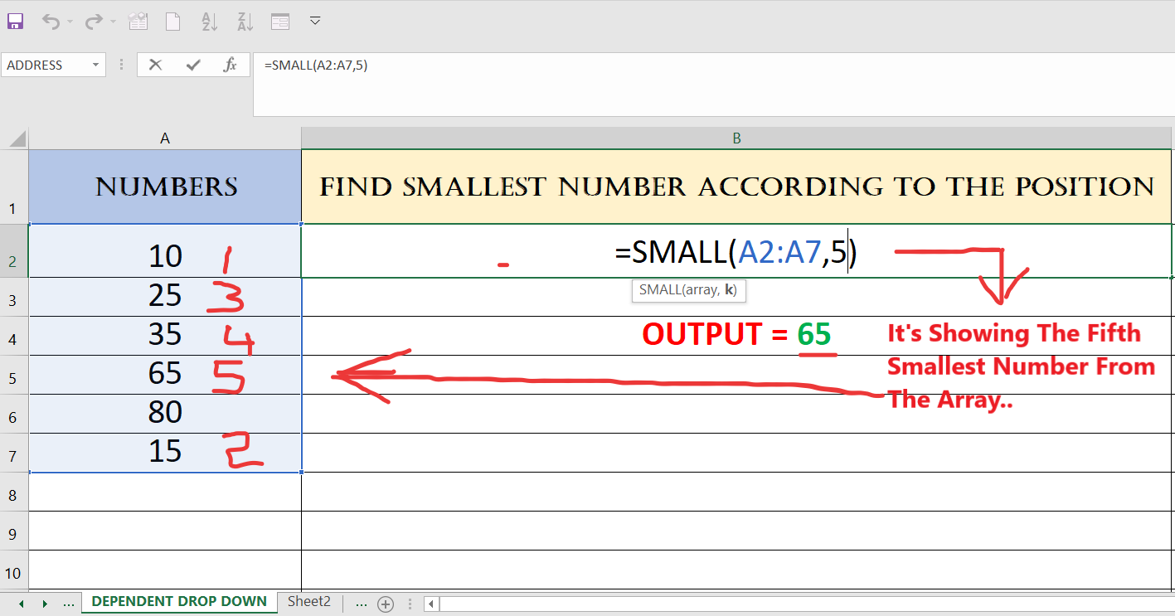Click the New blank document icon
The width and height of the screenshot is (1175, 616).
coord(173,22)
